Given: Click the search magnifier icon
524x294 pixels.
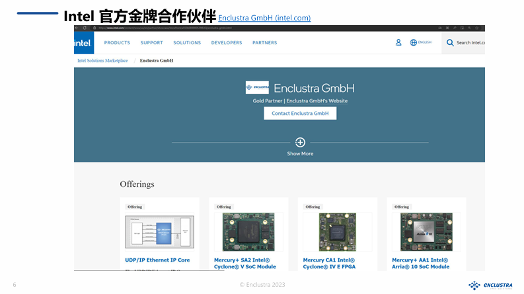Looking at the screenshot, I should (450, 42).
